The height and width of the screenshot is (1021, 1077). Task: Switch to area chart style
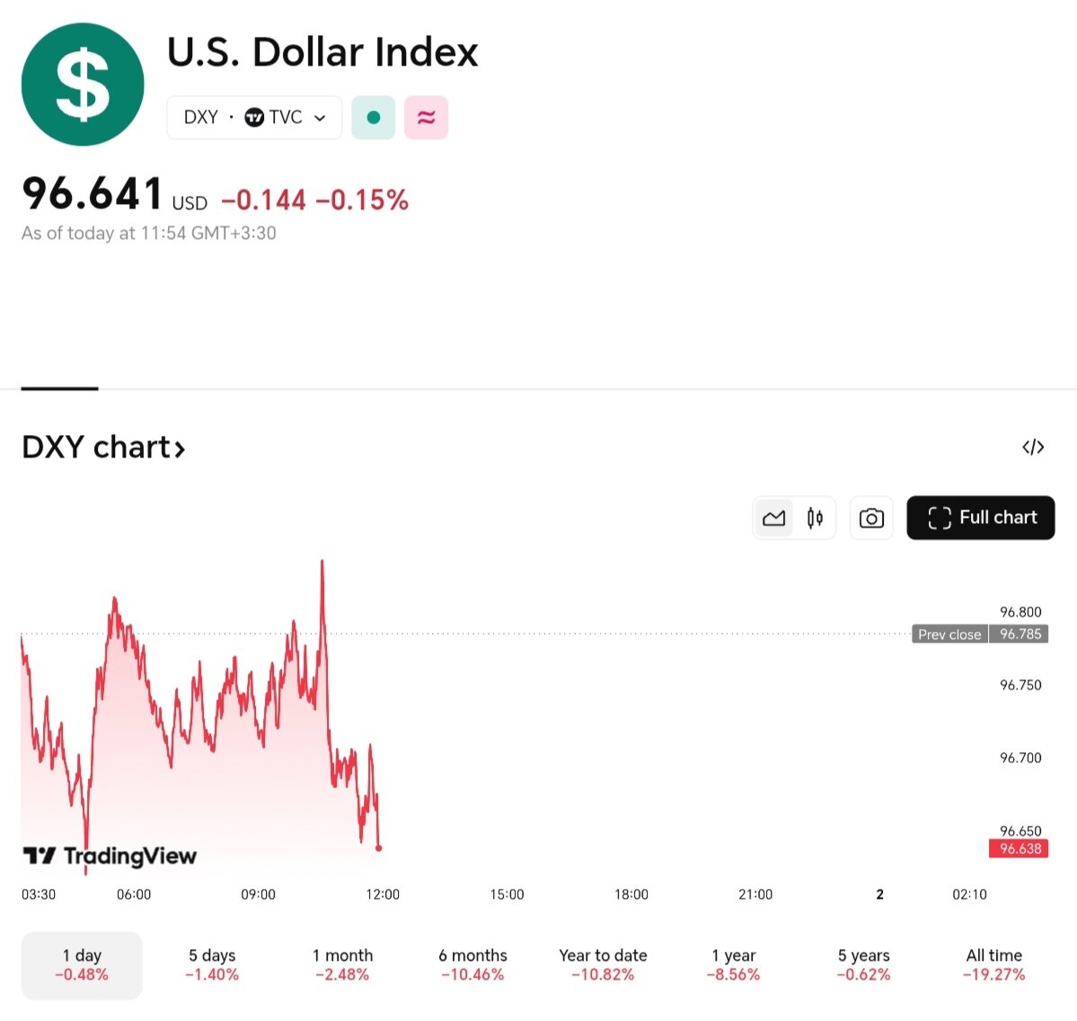click(773, 518)
